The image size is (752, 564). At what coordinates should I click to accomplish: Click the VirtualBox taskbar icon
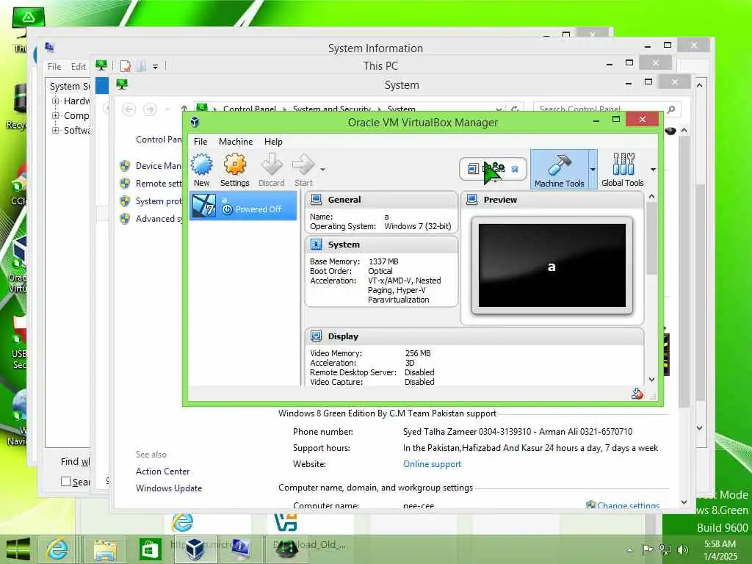(195, 549)
